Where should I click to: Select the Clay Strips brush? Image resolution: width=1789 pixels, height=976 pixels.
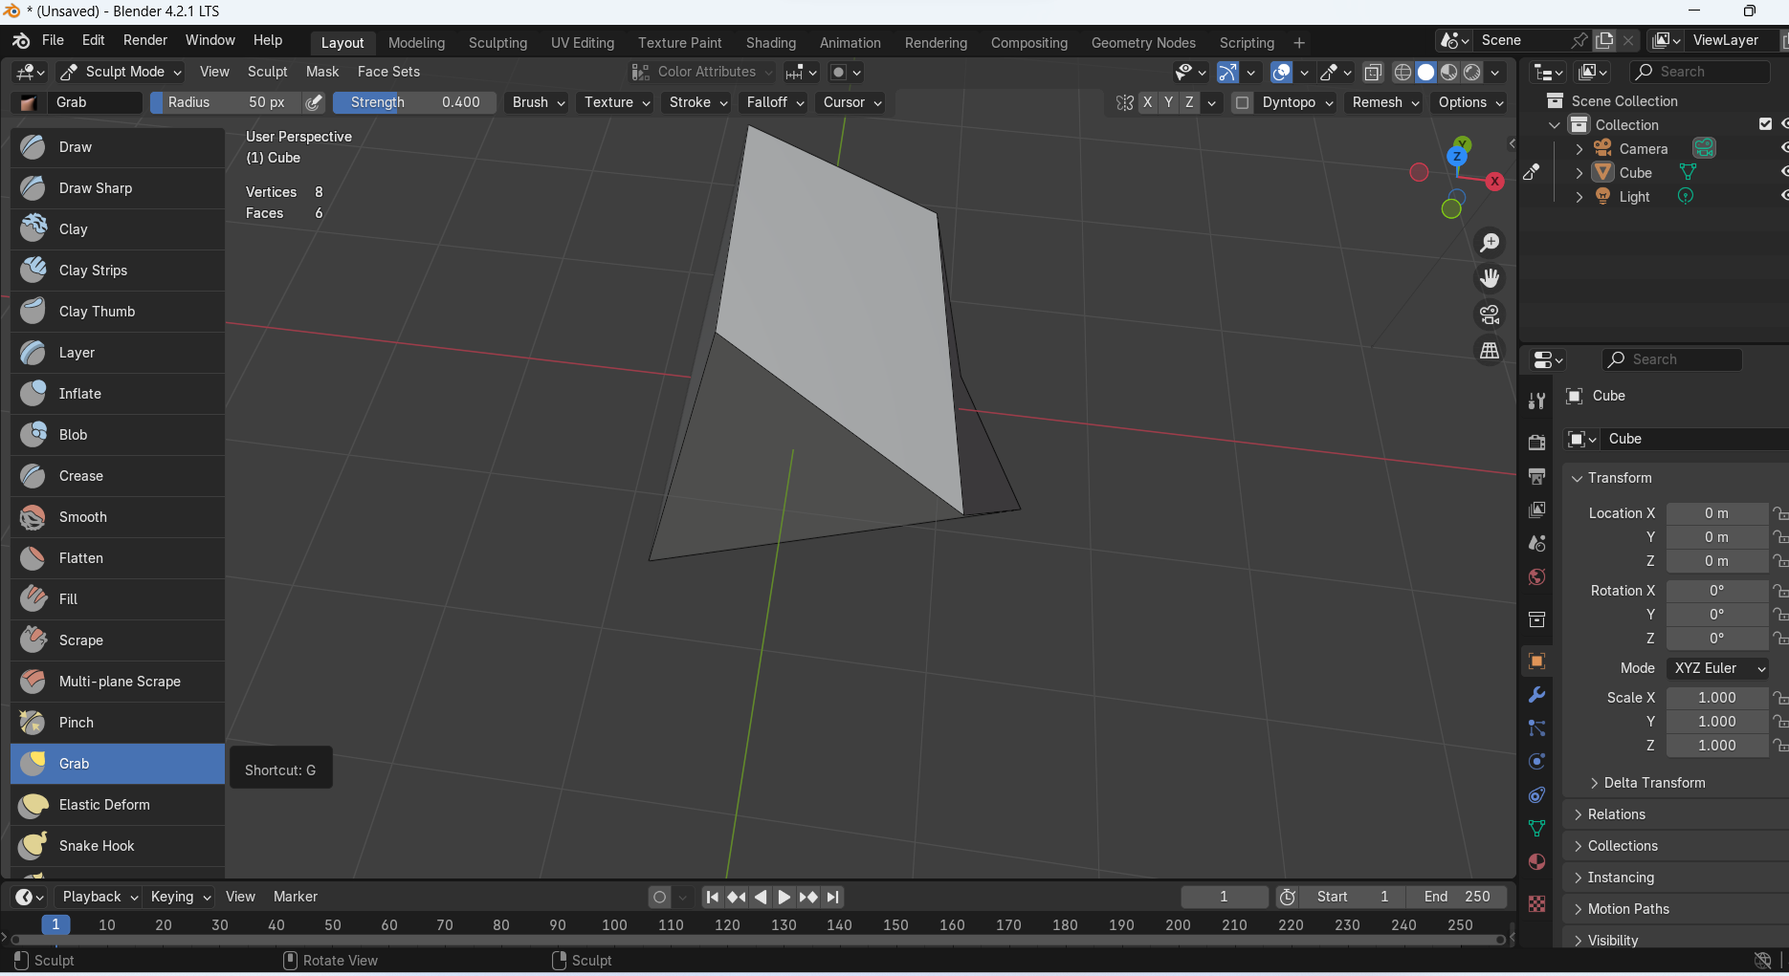coord(118,271)
